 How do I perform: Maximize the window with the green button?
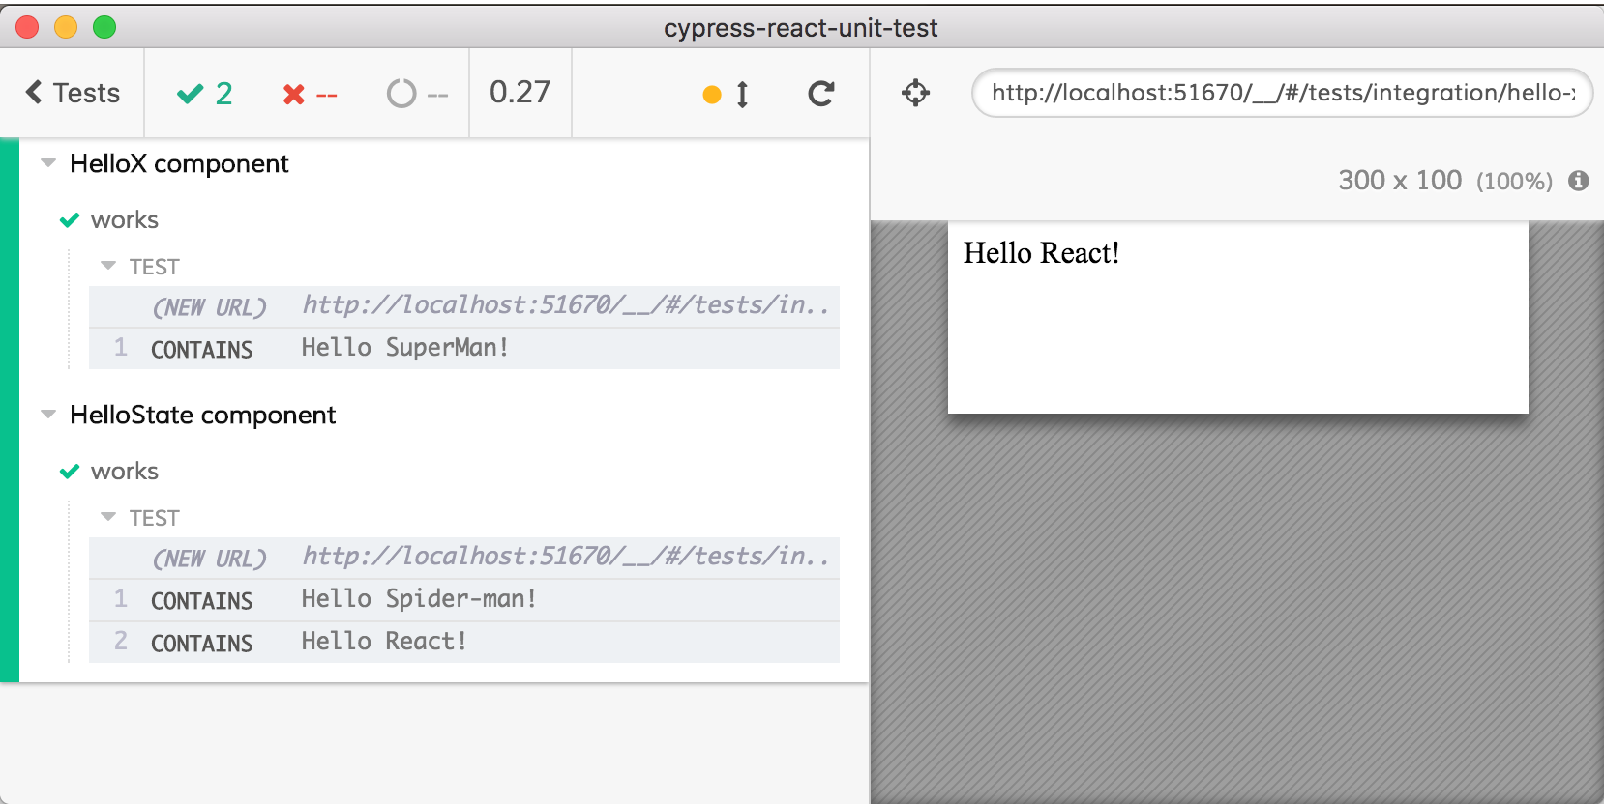(x=104, y=27)
